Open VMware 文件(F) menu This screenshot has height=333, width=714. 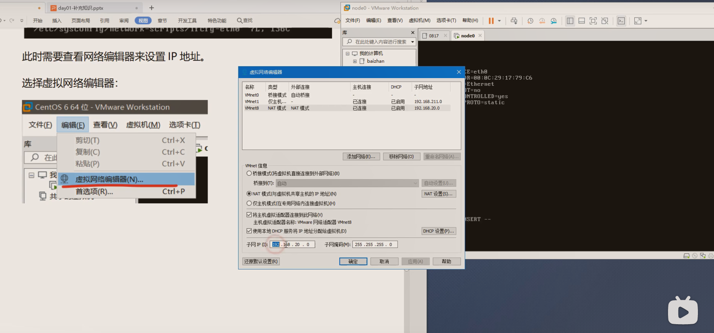click(352, 21)
